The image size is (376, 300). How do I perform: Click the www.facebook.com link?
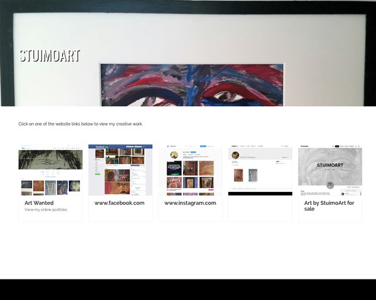click(120, 203)
